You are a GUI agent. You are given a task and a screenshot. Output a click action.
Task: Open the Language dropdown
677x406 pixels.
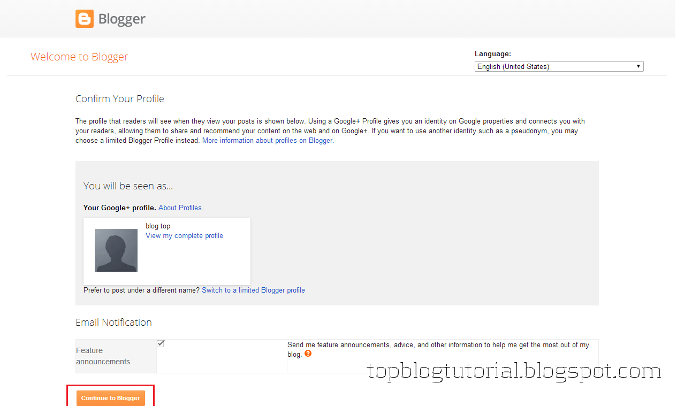[559, 66]
